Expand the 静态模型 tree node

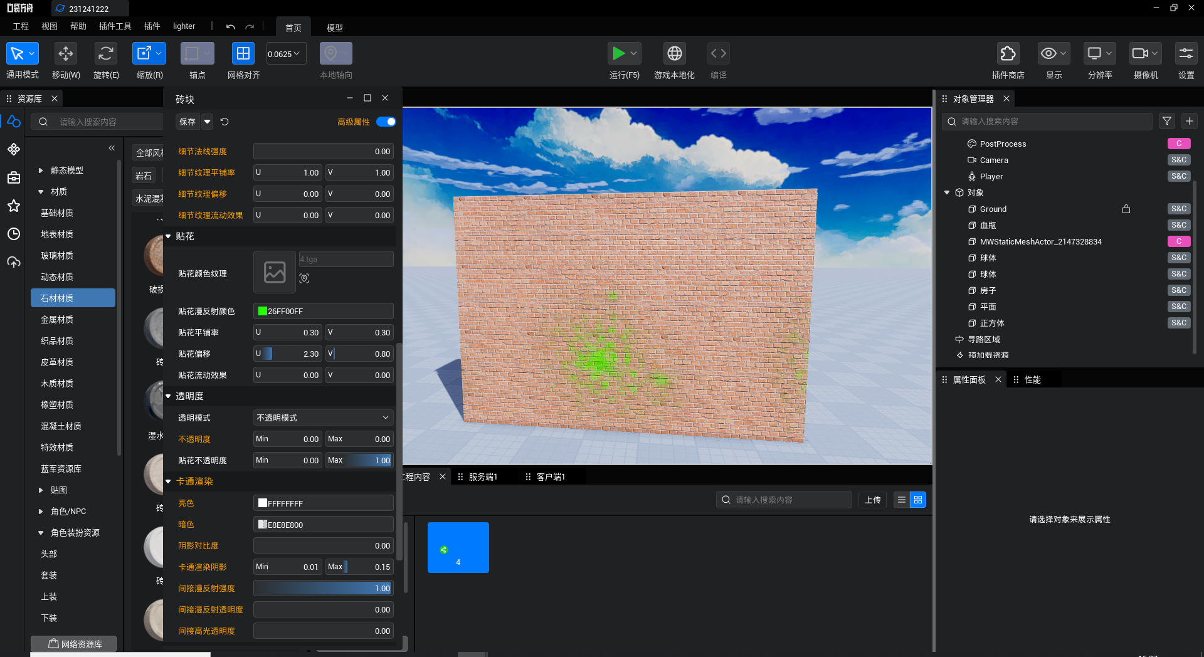coord(41,171)
